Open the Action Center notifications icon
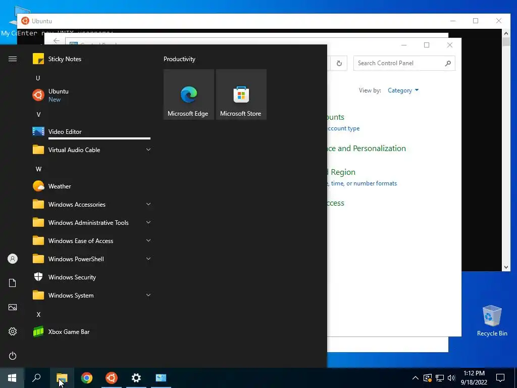The width and height of the screenshot is (517, 388). pos(500,378)
